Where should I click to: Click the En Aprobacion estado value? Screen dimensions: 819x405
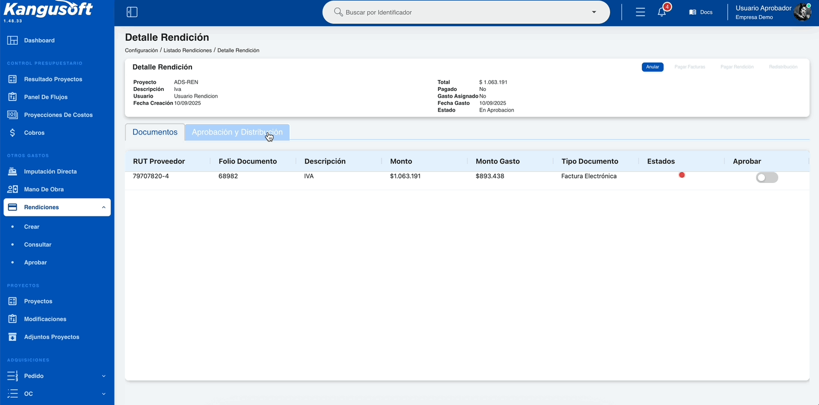click(497, 110)
